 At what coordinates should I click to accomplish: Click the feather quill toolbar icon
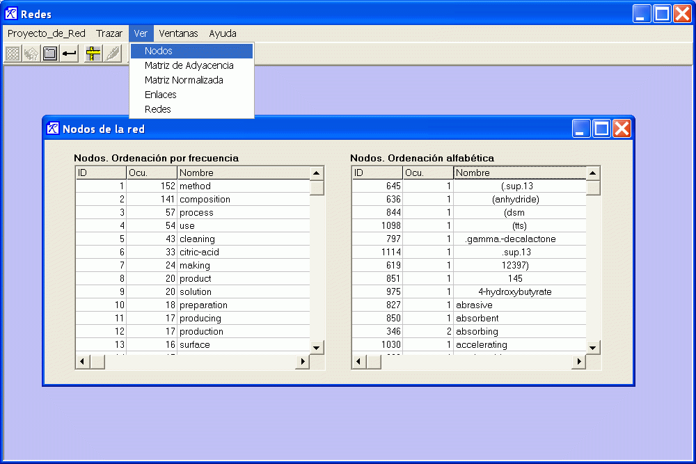pyautogui.click(x=112, y=54)
